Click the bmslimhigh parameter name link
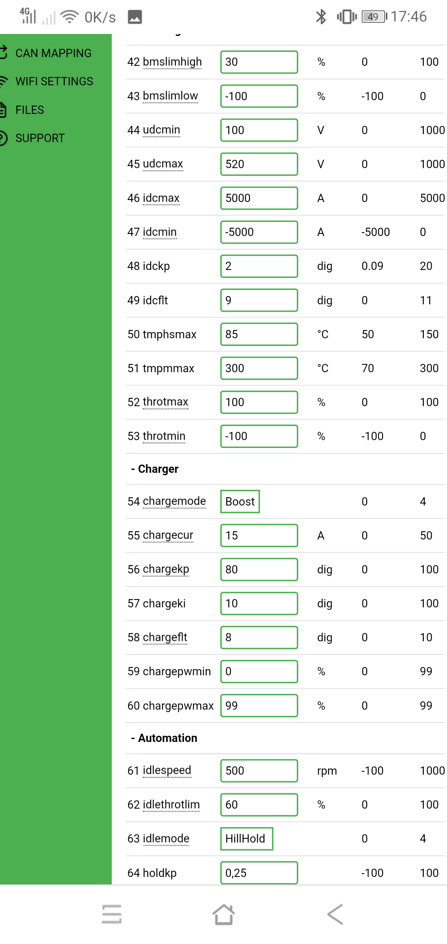 click(172, 62)
